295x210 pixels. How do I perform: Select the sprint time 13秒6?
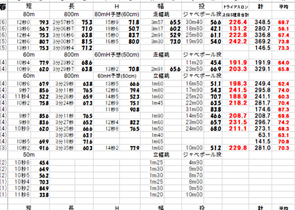[23, 29]
